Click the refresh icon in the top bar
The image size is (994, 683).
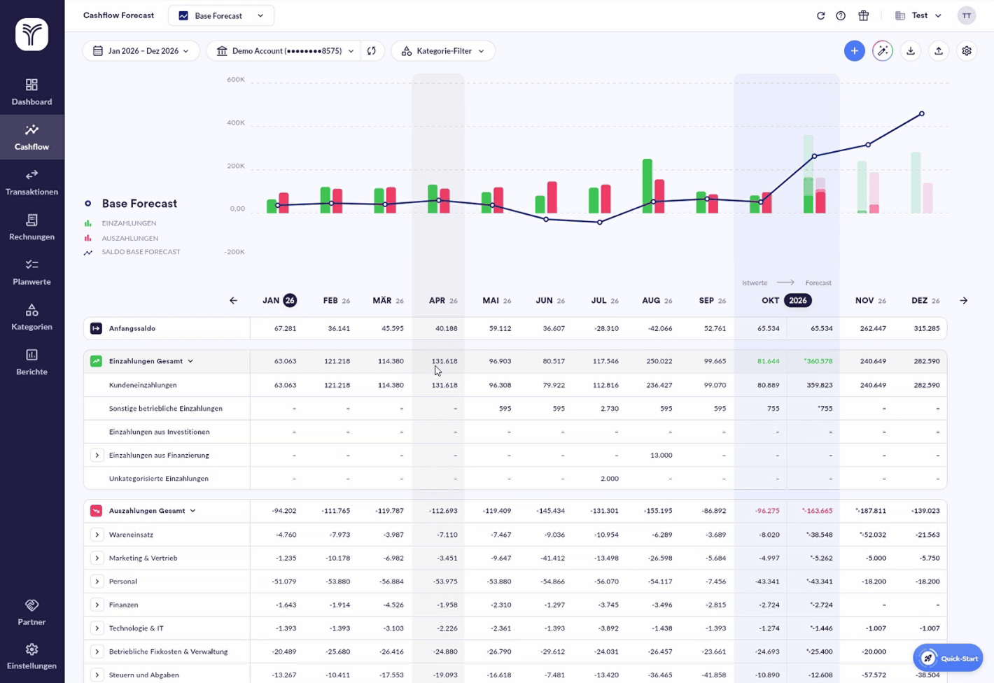(820, 15)
